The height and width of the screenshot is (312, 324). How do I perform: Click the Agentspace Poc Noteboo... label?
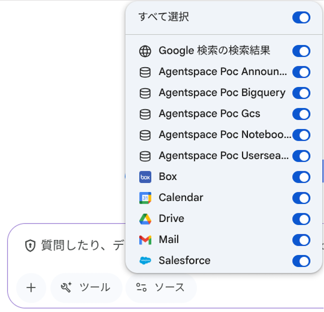(225, 135)
